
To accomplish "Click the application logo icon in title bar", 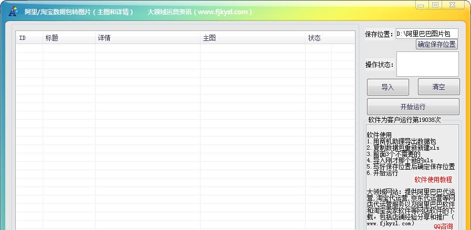I will click(13, 11).
